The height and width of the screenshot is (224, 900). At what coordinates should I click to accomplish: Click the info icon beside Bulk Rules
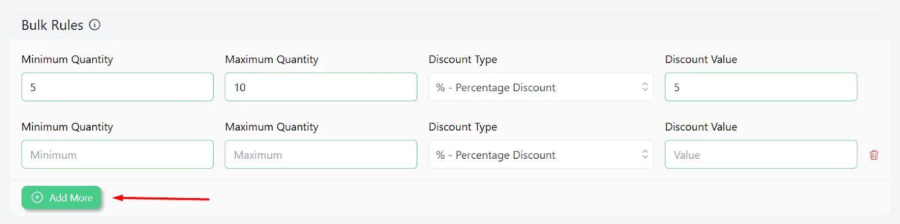pos(95,25)
